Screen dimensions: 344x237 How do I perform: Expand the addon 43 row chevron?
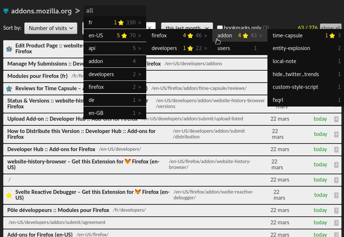(x=261, y=36)
